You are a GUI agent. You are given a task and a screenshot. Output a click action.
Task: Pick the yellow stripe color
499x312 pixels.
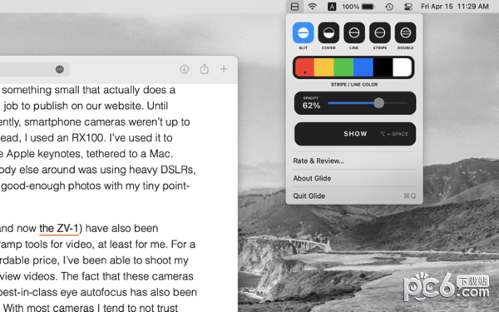[324, 67]
